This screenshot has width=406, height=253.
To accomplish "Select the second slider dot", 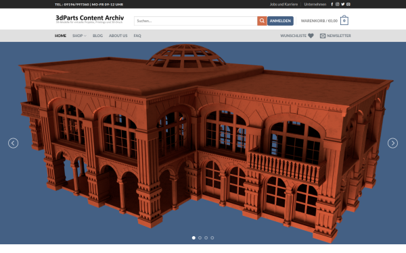I will point(200,237).
